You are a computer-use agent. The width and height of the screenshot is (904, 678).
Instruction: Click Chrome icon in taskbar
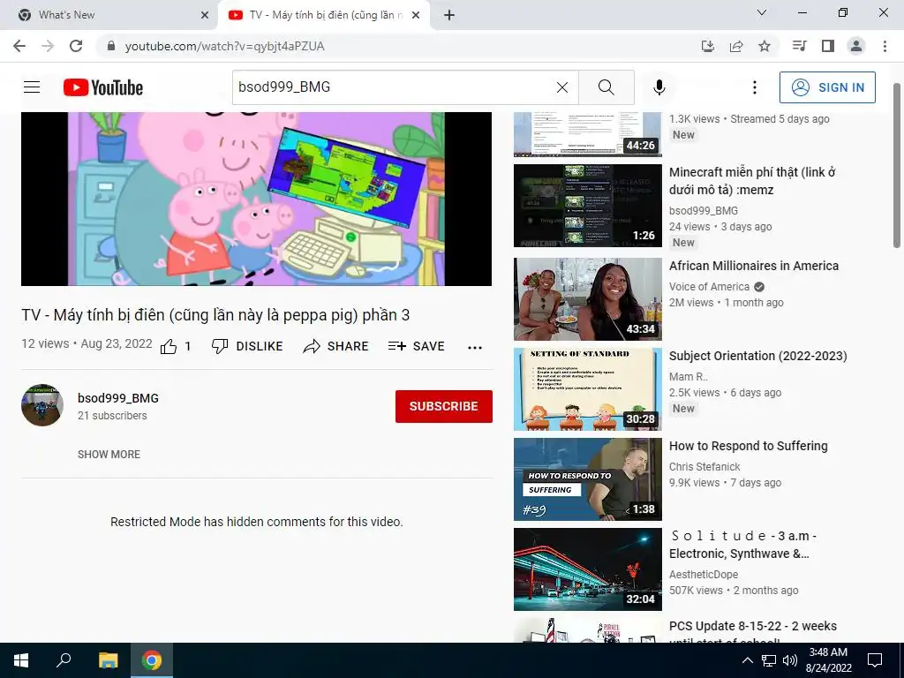click(152, 660)
